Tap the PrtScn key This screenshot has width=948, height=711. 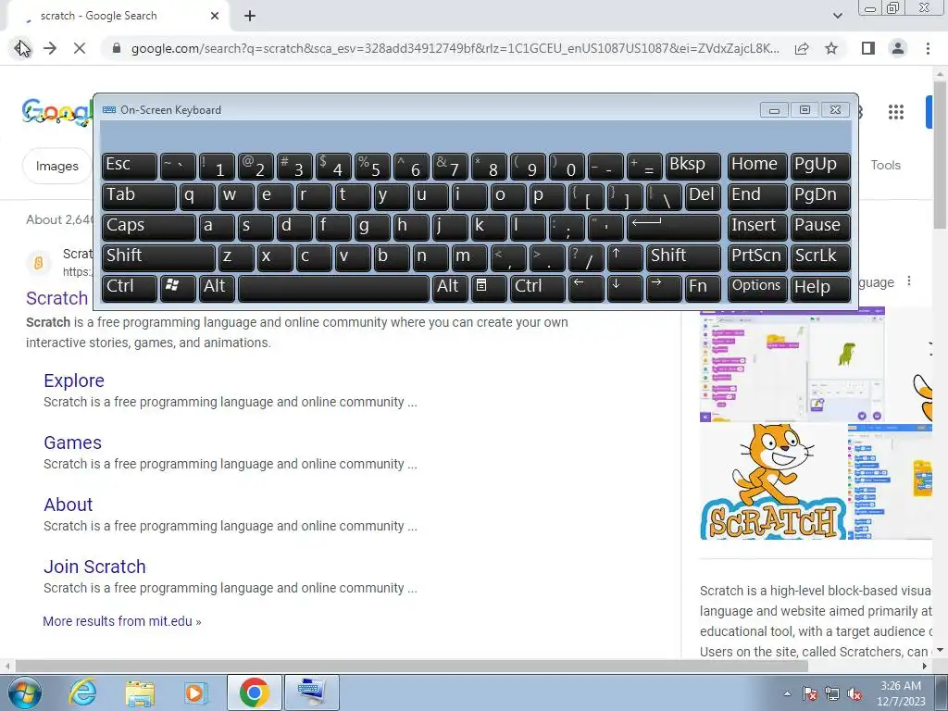click(757, 257)
